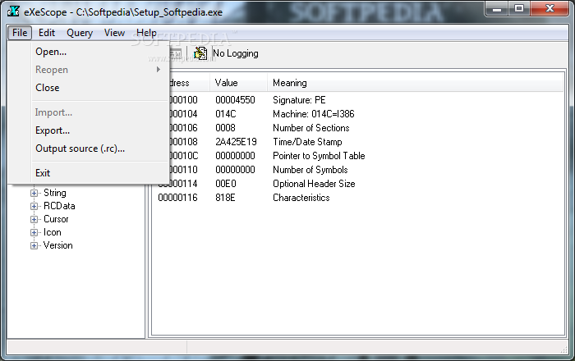Select the Time/Date Stamp row
This screenshot has width=575, height=361.
pyautogui.click(x=307, y=142)
